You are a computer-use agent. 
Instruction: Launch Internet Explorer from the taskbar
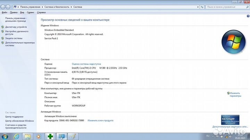tap(16, 137)
